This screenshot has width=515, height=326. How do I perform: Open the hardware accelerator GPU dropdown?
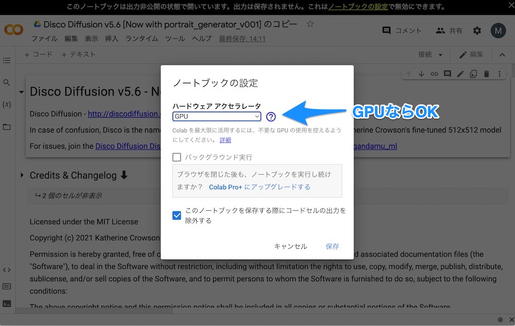click(x=217, y=116)
